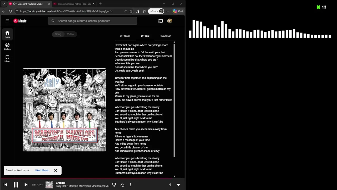Open the tab search dropdown arrow
This screenshot has height=190, width=337.
4,4
